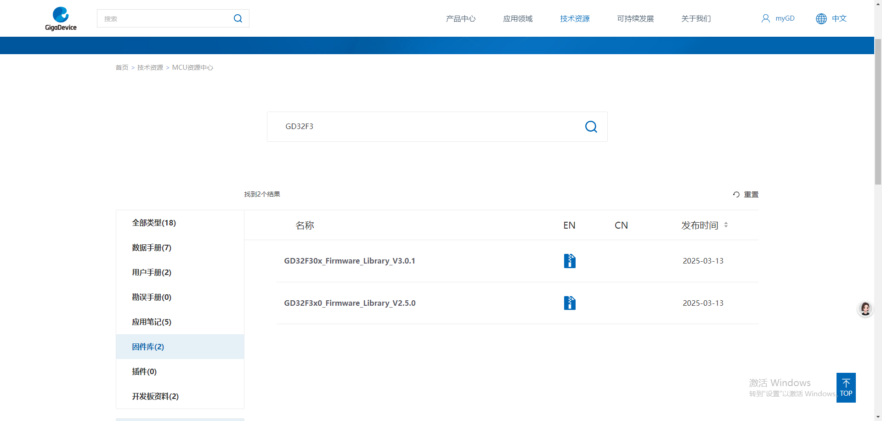
Task: Switch language via 中文 link
Action: [x=839, y=18]
